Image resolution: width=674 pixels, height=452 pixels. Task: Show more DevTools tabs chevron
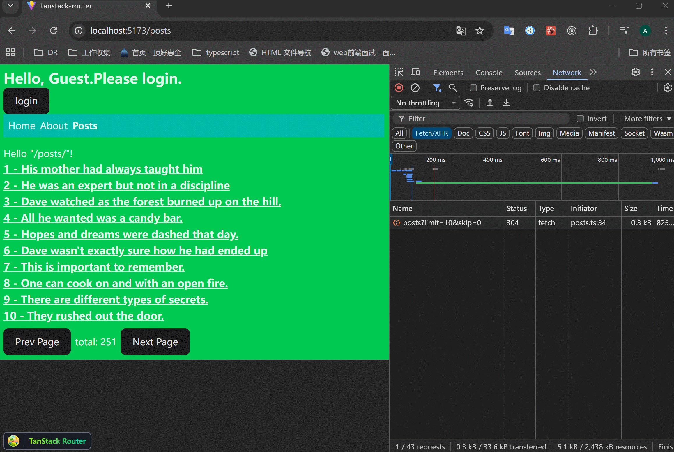pyautogui.click(x=593, y=72)
